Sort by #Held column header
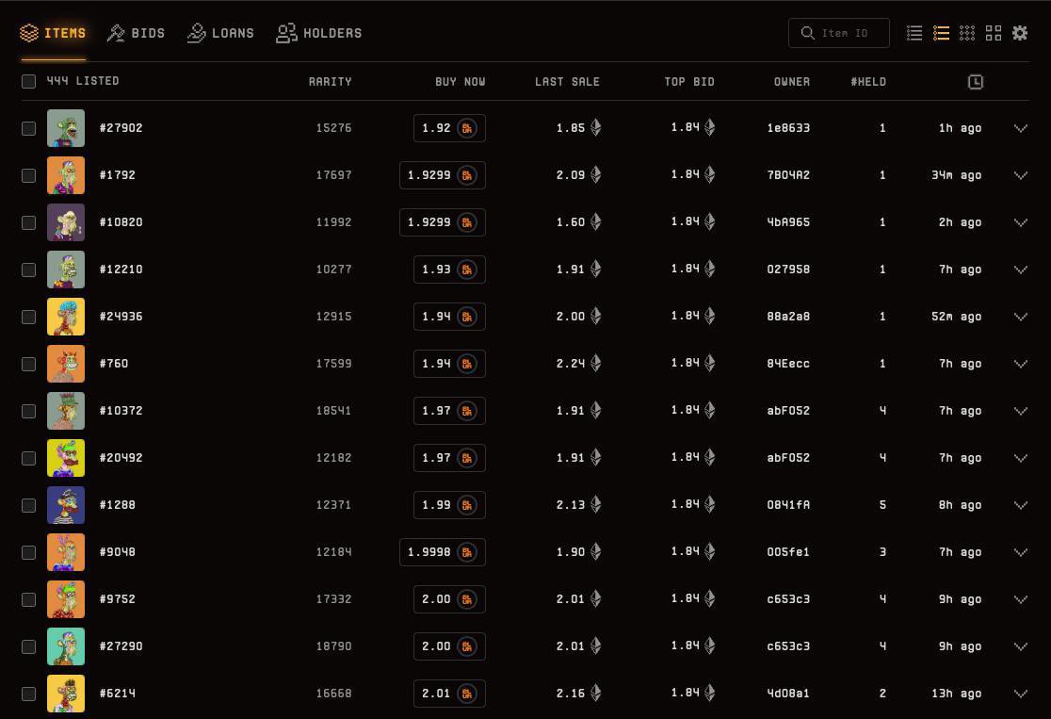This screenshot has height=719, width=1051. pos(868,82)
